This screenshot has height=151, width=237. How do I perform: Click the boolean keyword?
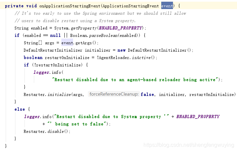(33, 58)
